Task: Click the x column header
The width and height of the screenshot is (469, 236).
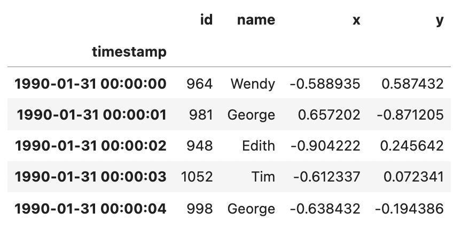Action: coord(356,20)
